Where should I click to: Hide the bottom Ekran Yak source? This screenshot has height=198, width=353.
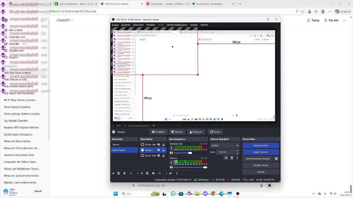click(x=159, y=156)
